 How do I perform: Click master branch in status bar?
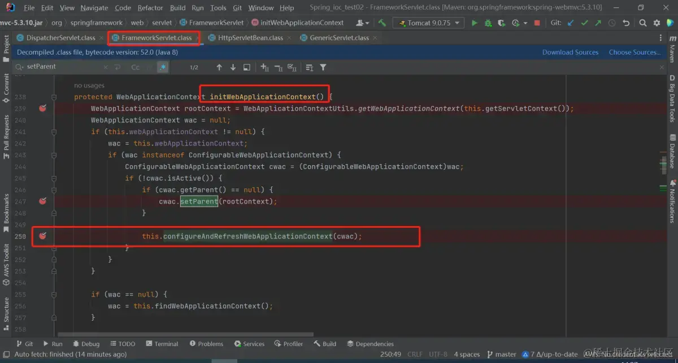501,354
